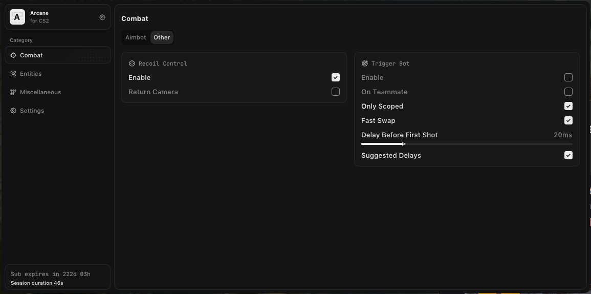This screenshot has width=591, height=294.
Task: Click the Miscellaneous icon in sidebar
Action: [x=13, y=92]
